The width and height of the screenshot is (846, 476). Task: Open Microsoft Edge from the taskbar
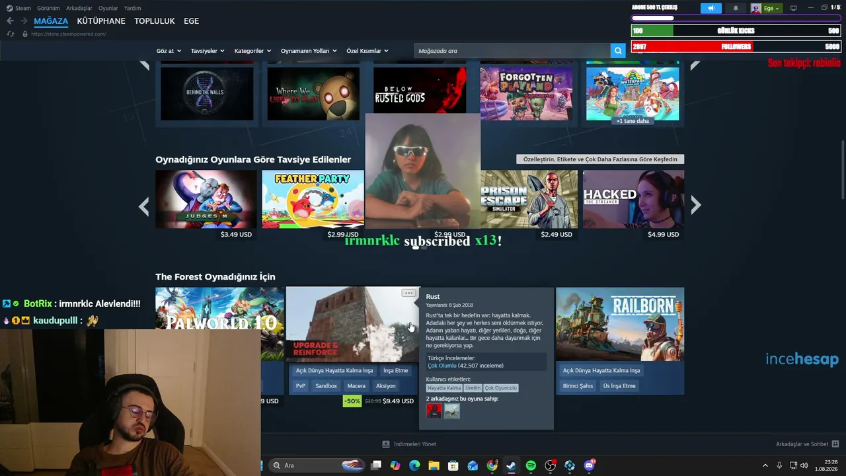tap(414, 465)
